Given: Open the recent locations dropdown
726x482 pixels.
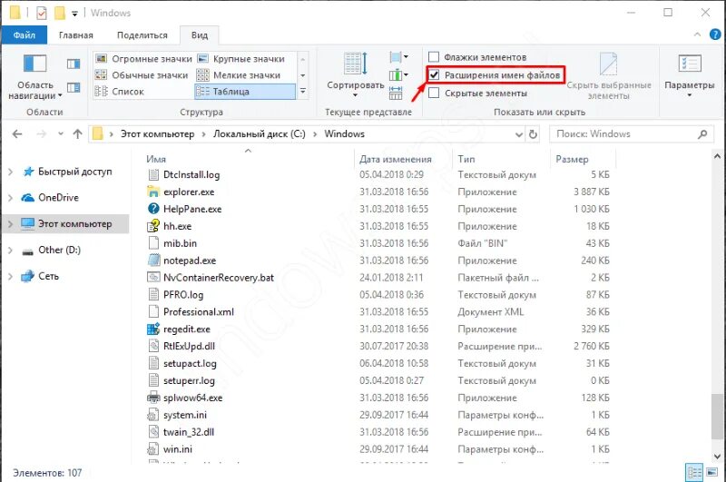Looking at the screenshot, I should click(61, 133).
